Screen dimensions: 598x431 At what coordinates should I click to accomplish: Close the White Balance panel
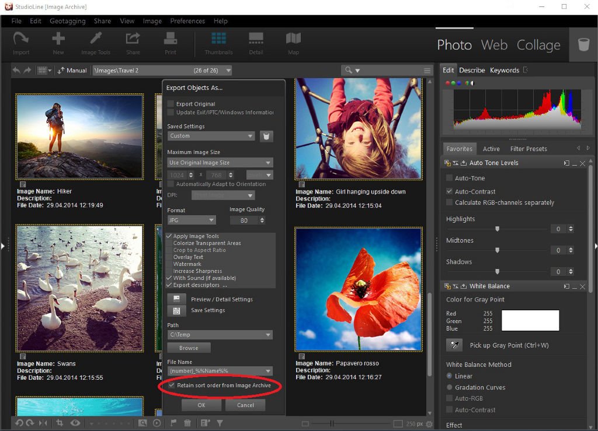tap(582, 287)
